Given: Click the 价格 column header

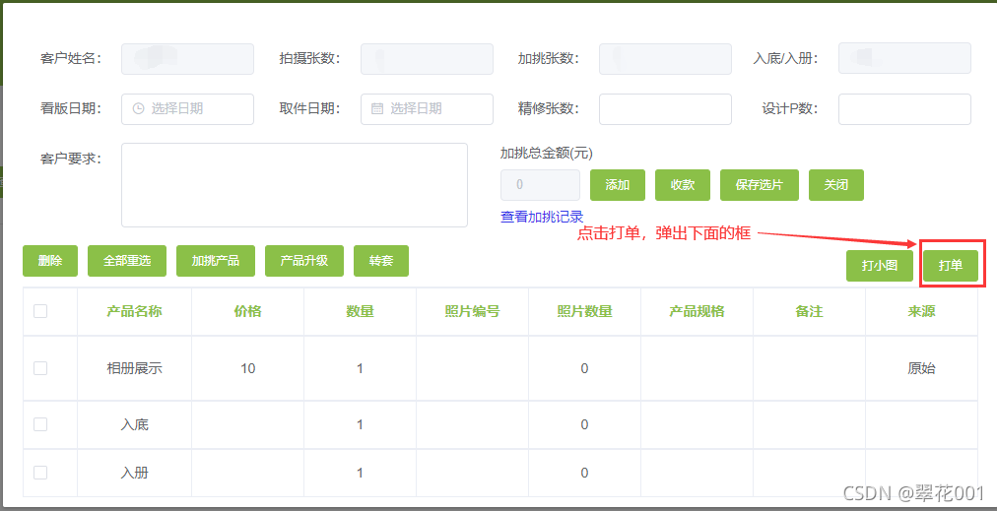Looking at the screenshot, I should [247, 311].
